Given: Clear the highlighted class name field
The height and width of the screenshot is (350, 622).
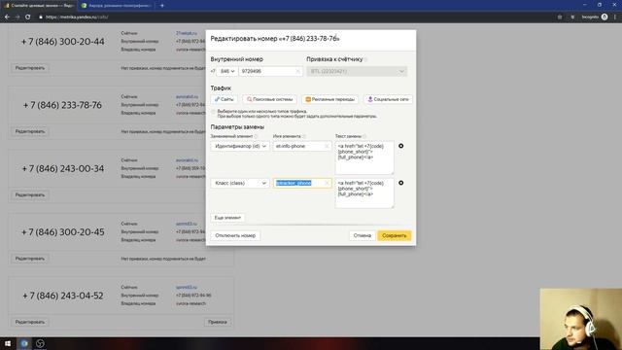Looking at the screenshot, I should pyautogui.click(x=327, y=183).
